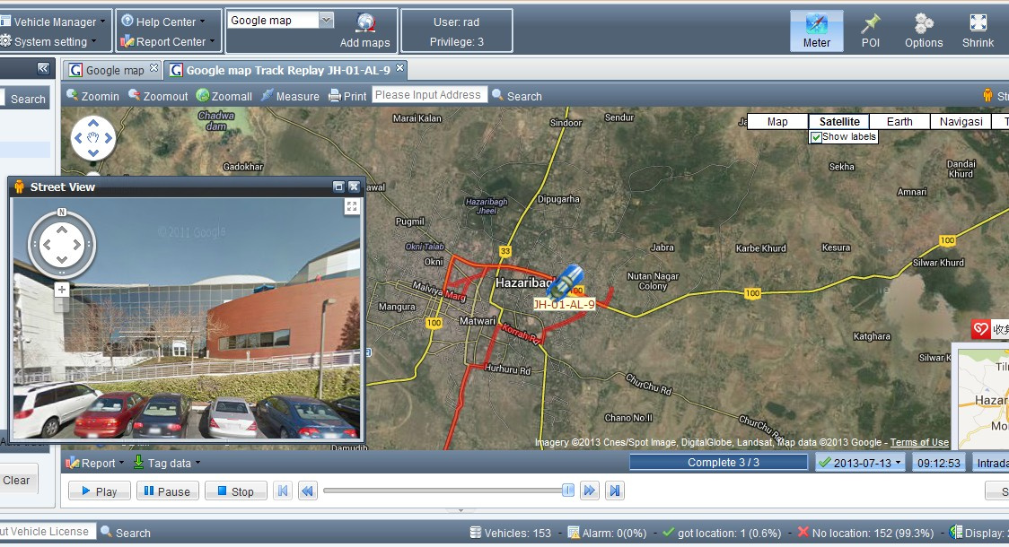Click the fast forward playback icon
The height and width of the screenshot is (547, 1009).
point(590,491)
